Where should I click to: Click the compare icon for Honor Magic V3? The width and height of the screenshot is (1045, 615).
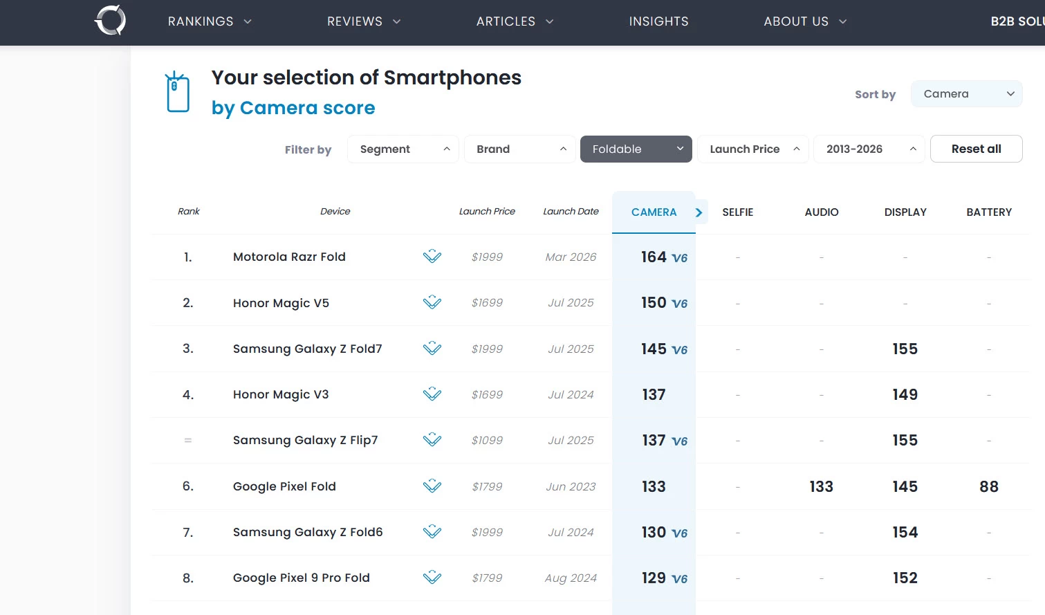point(432,394)
